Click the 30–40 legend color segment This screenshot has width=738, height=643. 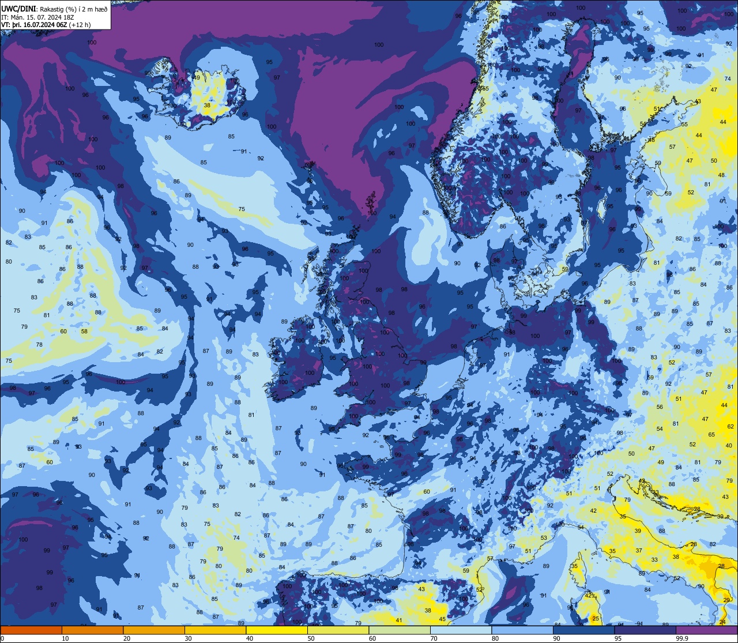pos(215,630)
